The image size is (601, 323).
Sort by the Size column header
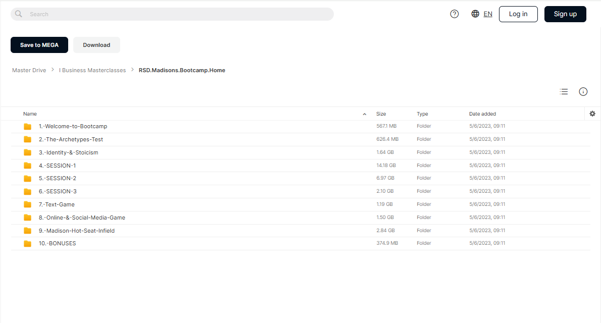381,114
